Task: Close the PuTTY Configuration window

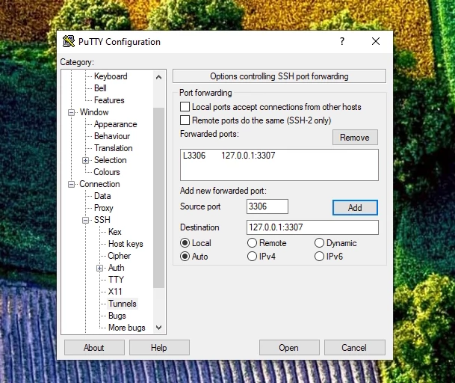Action: (376, 41)
